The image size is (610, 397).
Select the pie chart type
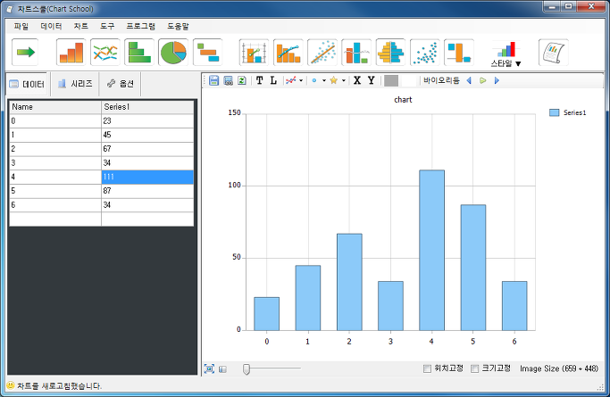click(173, 52)
